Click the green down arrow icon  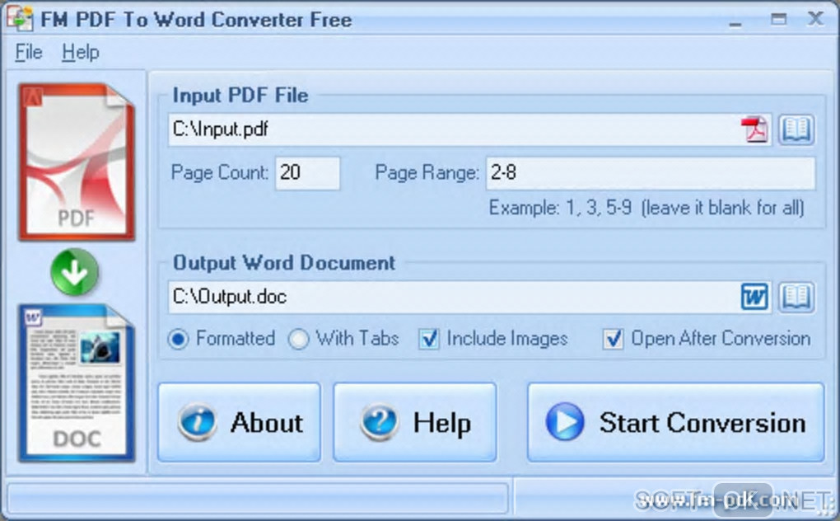click(74, 272)
